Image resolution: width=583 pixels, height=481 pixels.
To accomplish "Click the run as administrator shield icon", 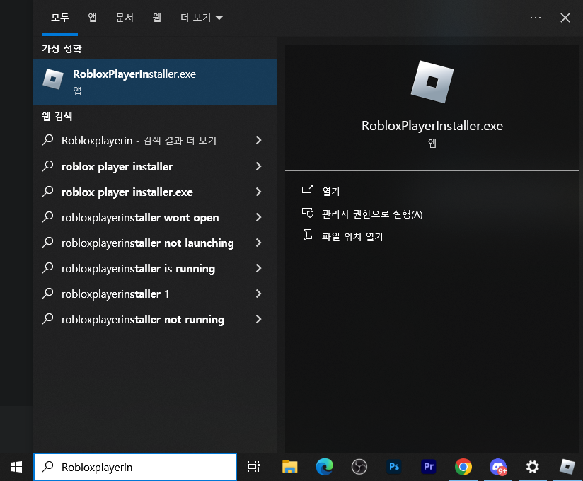I will [x=308, y=213].
